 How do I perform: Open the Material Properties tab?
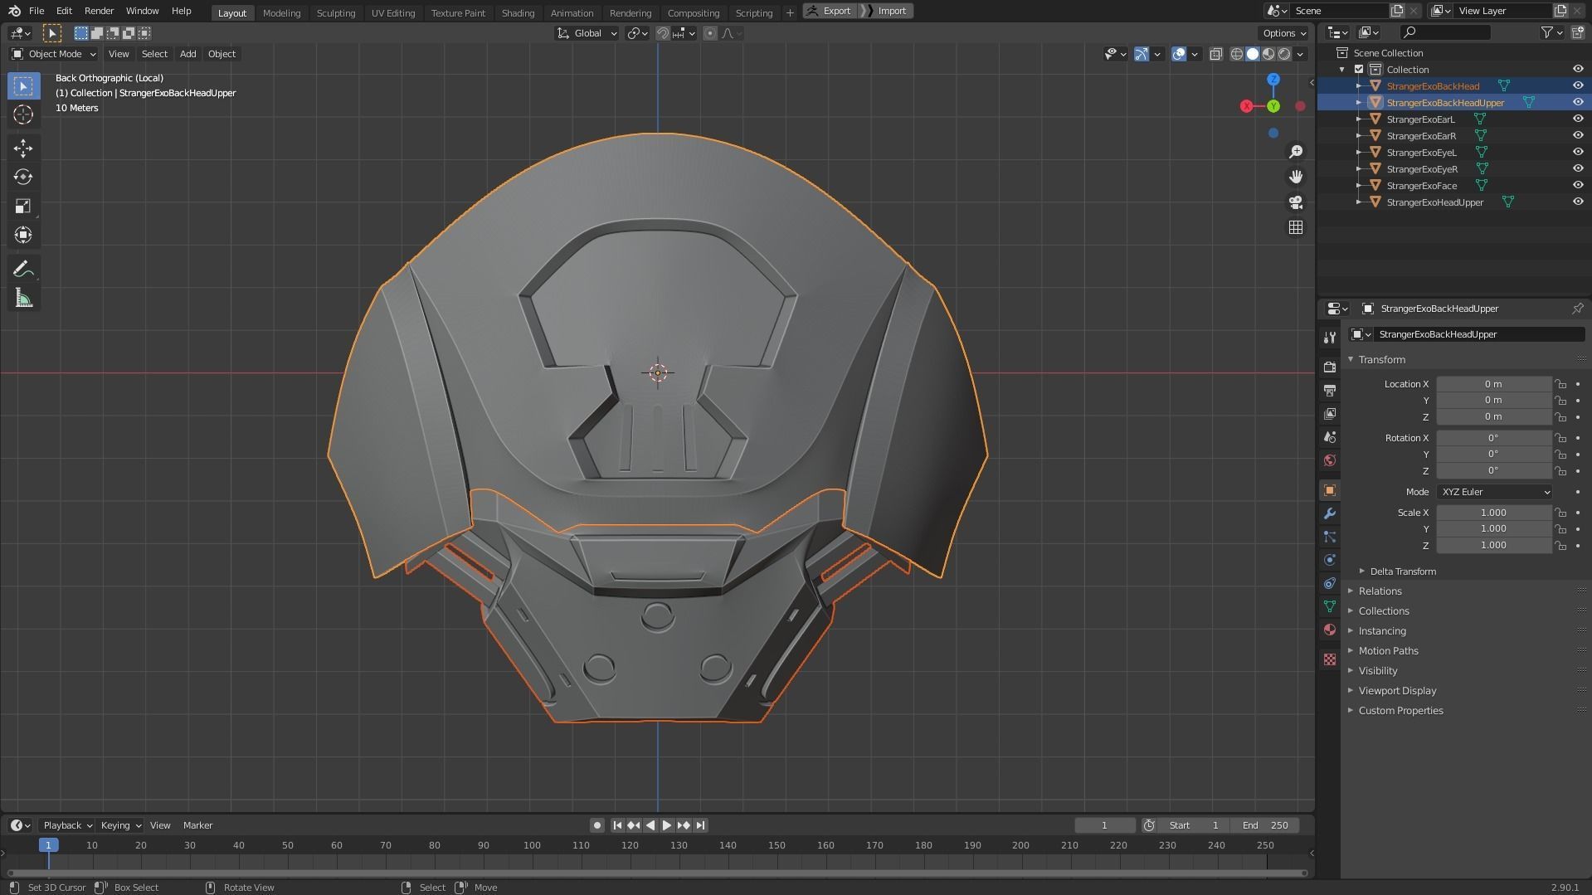1330,630
